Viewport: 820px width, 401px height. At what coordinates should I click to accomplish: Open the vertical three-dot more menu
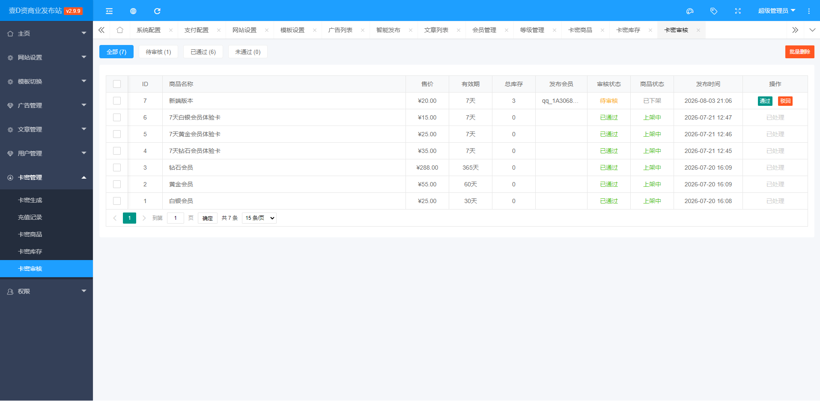(809, 11)
